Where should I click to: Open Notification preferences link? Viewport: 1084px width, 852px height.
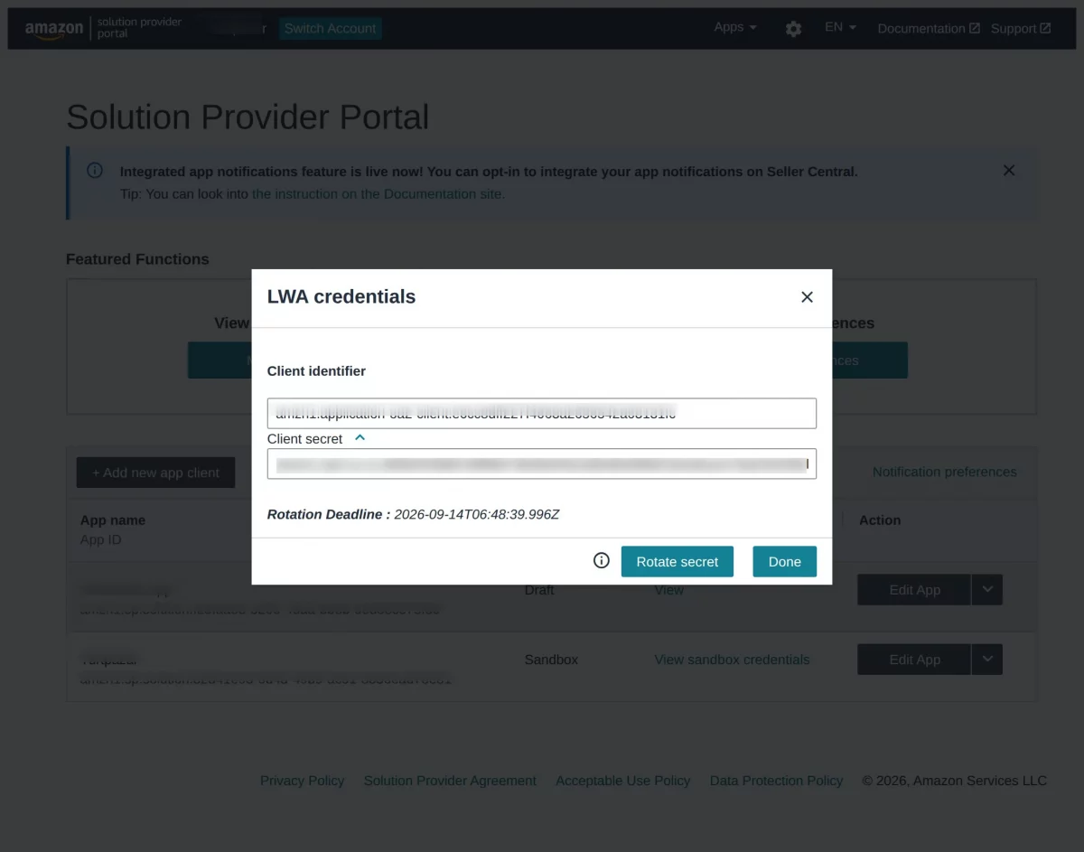(944, 472)
